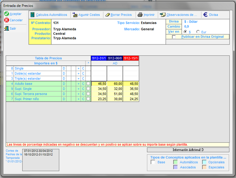Click the Supl. Primer niño 24,25 cell

(131, 99)
